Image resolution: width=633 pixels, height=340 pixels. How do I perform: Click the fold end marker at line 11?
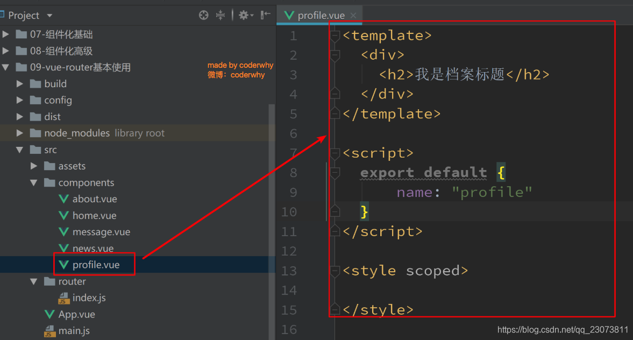point(335,231)
